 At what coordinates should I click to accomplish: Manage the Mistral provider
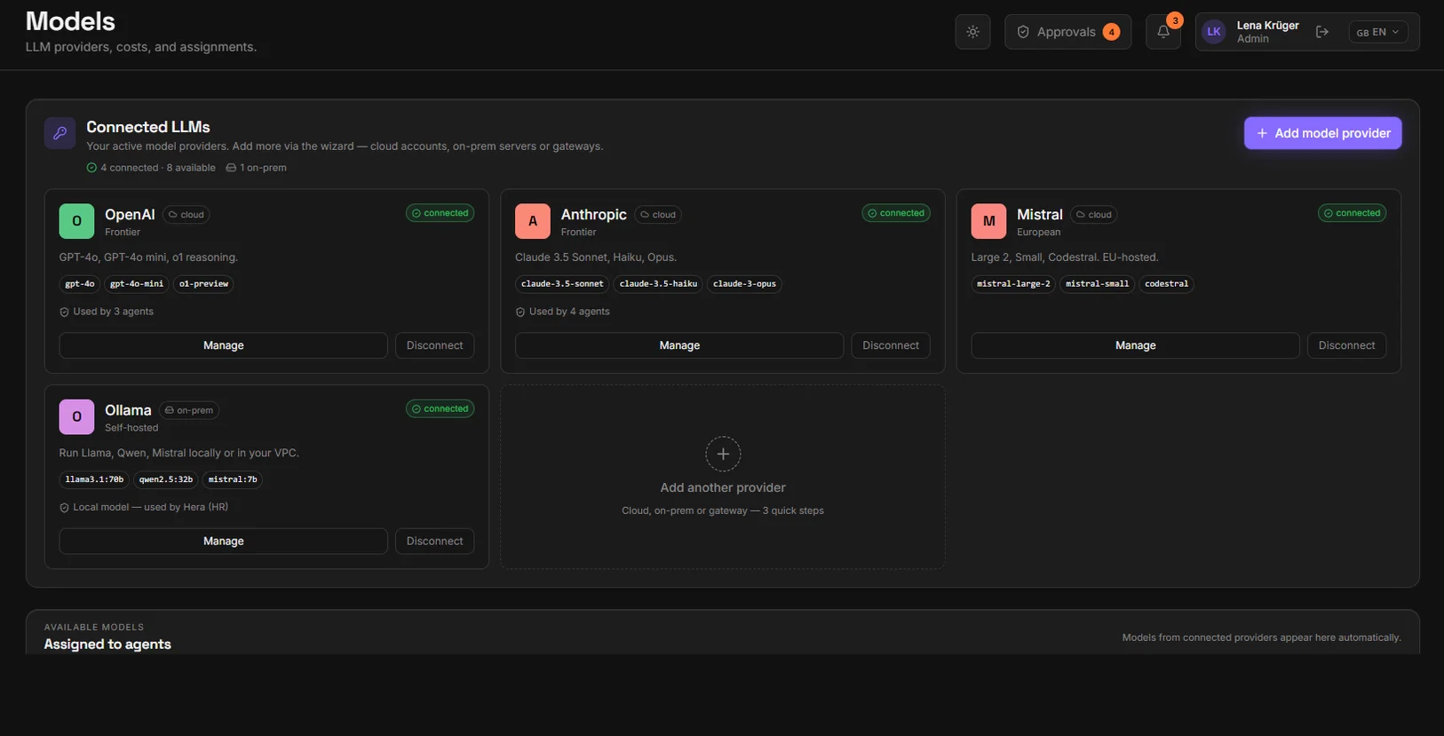click(x=1136, y=345)
